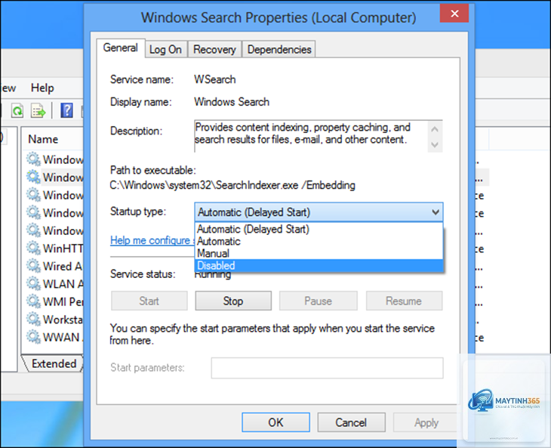Image resolution: width=551 pixels, height=448 pixels.
Task: Click the Resume service button
Action: (404, 301)
